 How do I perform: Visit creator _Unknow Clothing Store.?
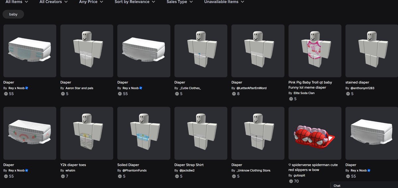click(254, 170)
